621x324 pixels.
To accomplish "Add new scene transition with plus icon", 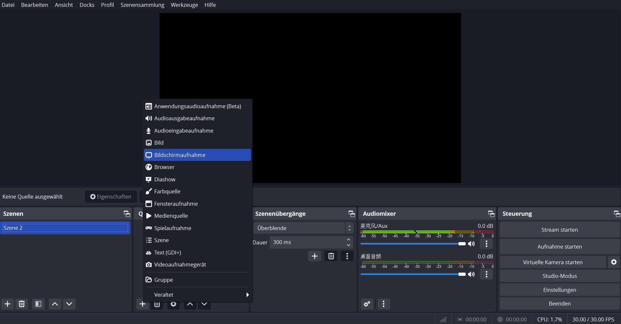I will 315,256.
